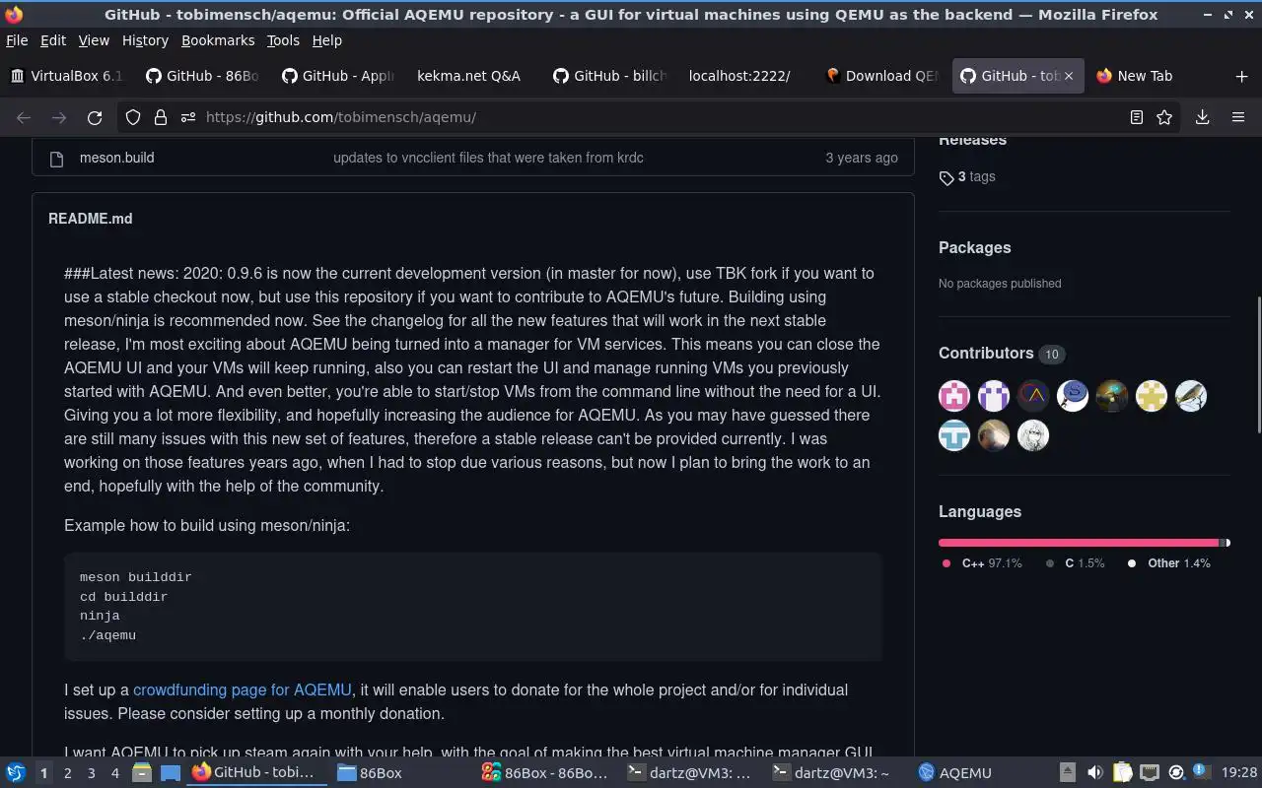The height and width of the screenshot is (788, 1262).
Task: Switch to the GitHub - billch tab
Action: pos(611,76)
